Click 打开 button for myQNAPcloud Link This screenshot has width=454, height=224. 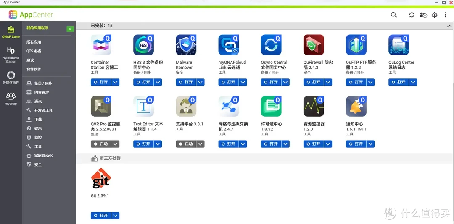(229, 82)
